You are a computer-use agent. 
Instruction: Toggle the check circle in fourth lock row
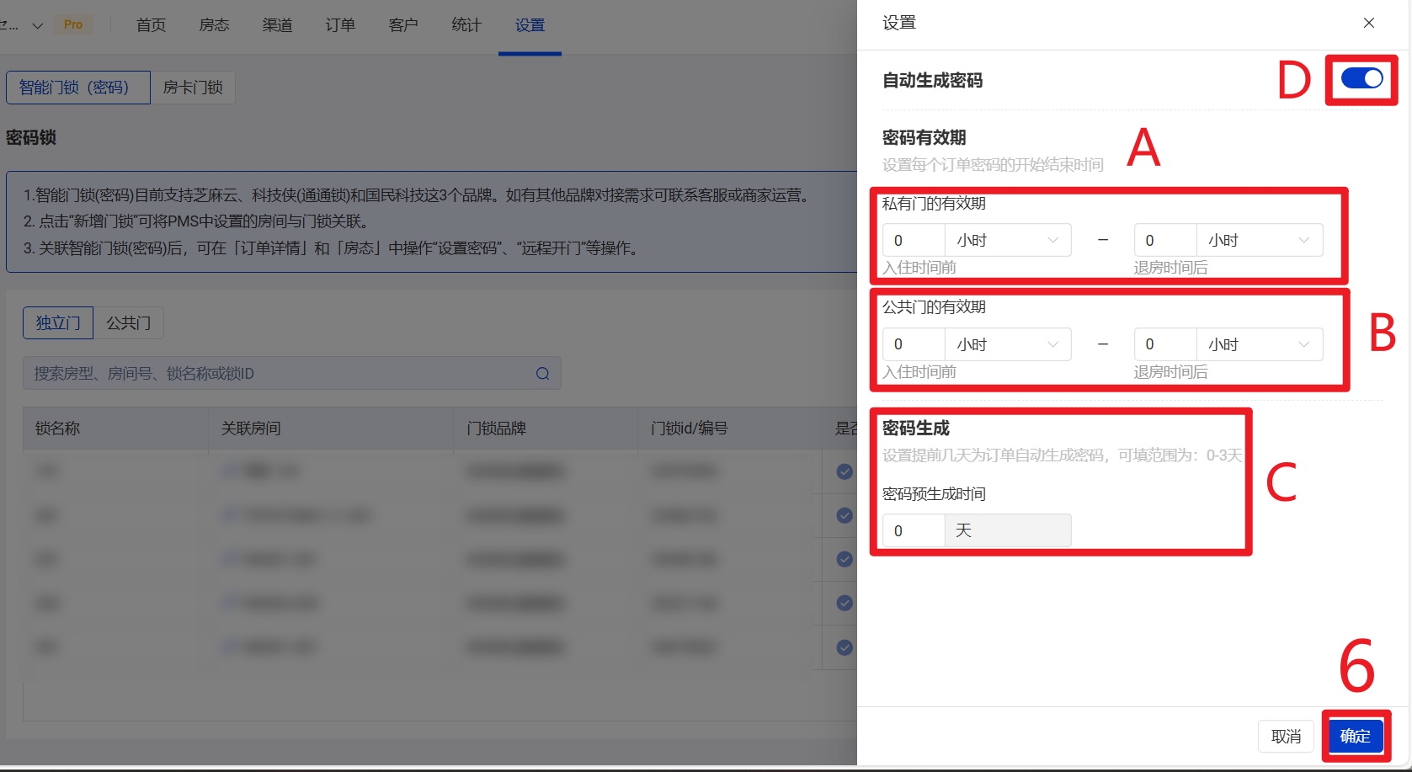coord(845,603)
